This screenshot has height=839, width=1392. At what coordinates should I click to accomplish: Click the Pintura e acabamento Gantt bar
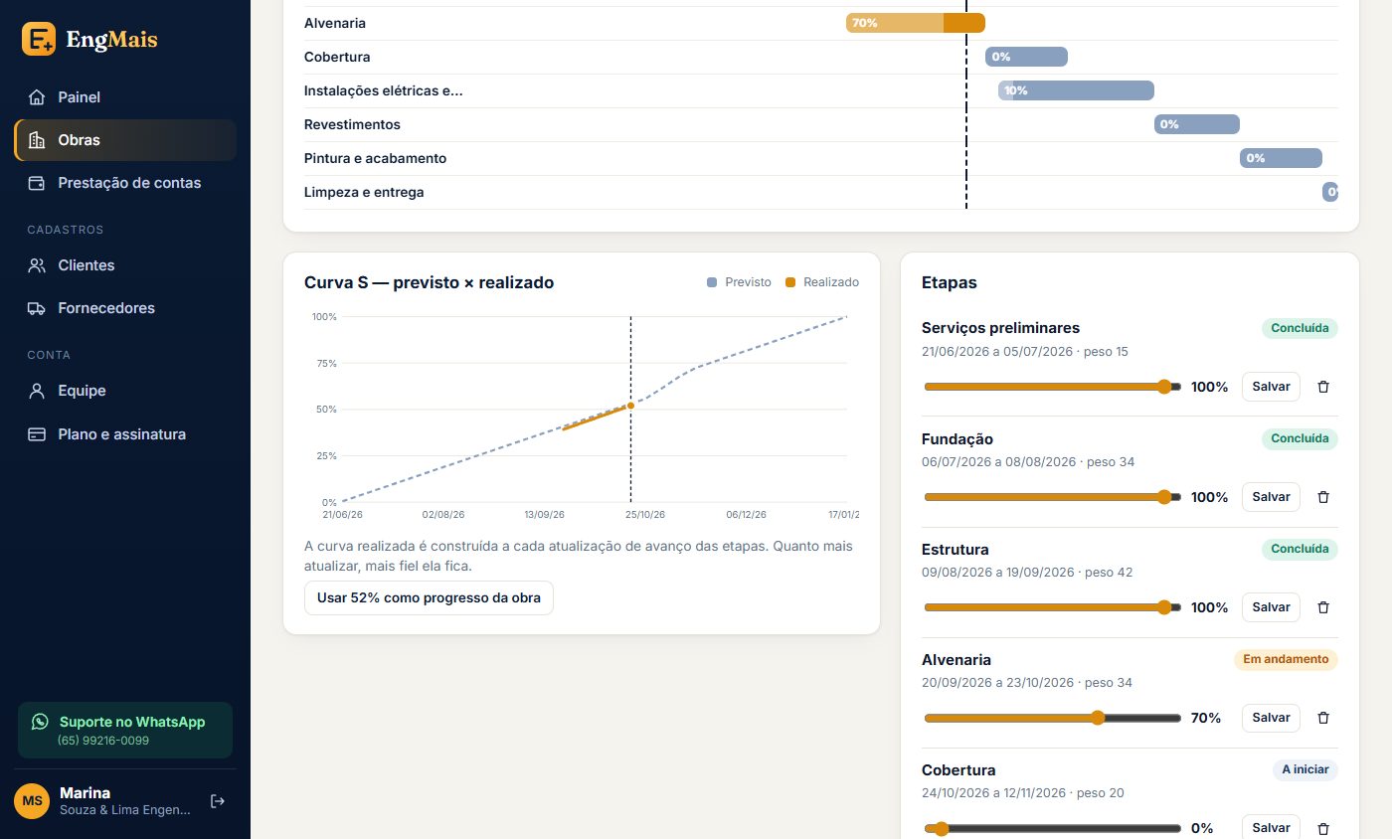click(1281, 158)
